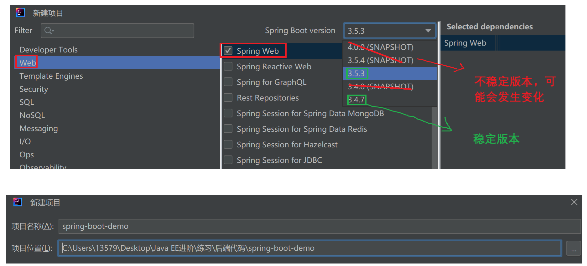Tick the Spring for GraphQL checkbox
The image size is (587, 266).
tap(228, 82)
